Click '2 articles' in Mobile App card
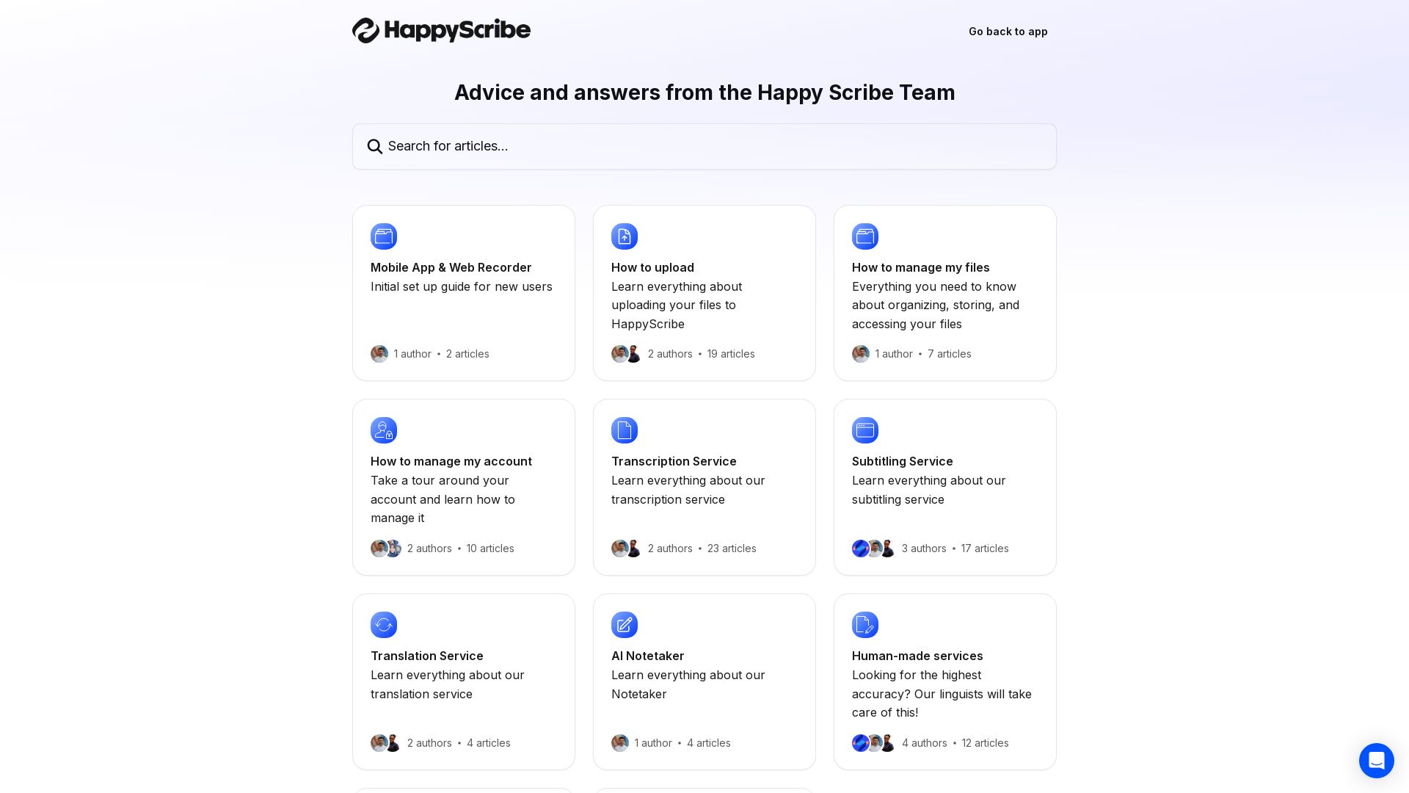Screen dimensions: 1409x793 pos(467,354)
